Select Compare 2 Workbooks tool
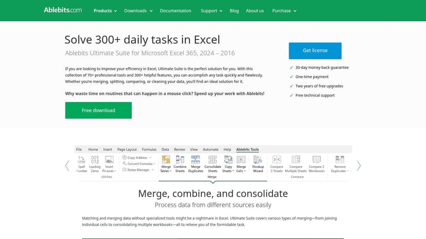 click(316, 164)
